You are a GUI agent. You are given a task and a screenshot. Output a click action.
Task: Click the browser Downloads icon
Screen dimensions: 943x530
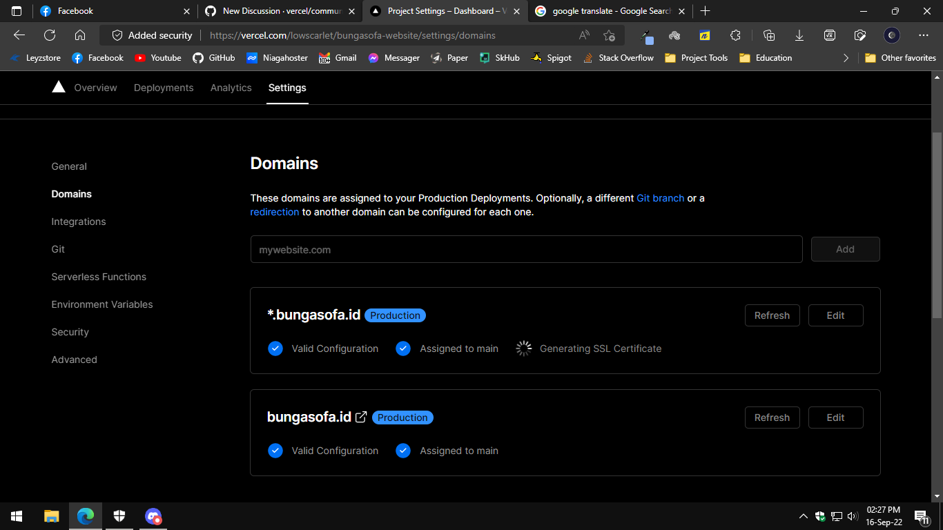799,35
